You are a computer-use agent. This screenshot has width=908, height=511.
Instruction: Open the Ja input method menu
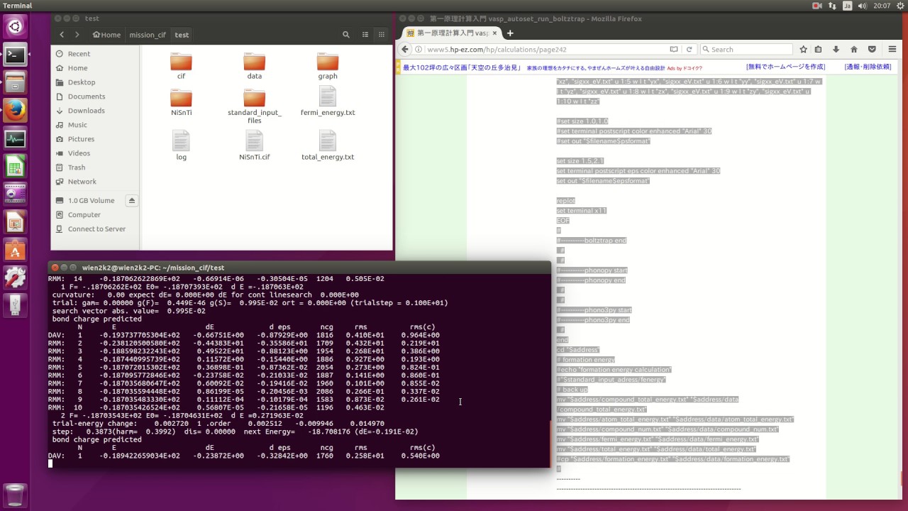pos(847,6)
